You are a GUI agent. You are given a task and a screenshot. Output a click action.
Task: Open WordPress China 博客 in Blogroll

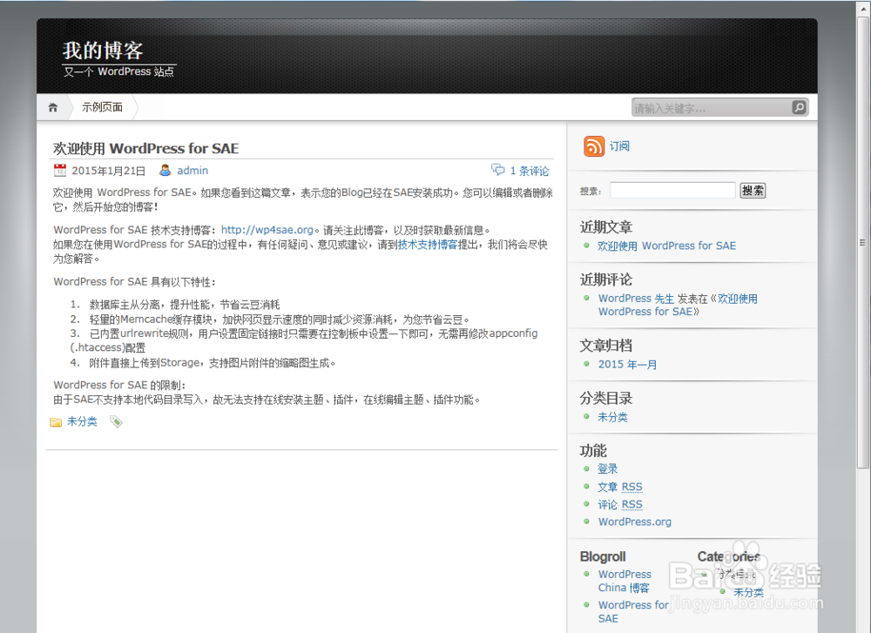coord(625,581)
